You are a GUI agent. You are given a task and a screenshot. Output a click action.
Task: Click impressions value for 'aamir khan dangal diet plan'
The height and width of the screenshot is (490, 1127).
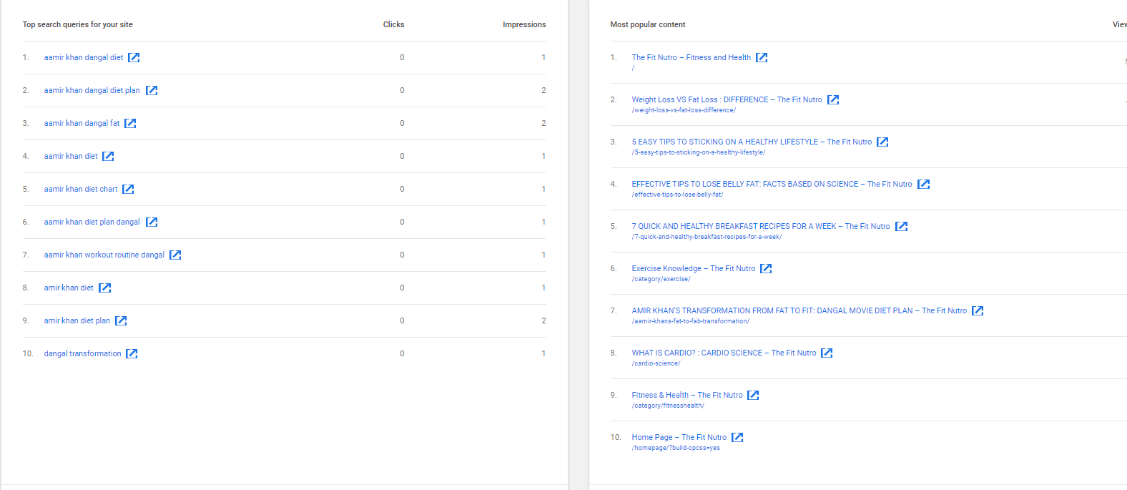coord(543,90)
